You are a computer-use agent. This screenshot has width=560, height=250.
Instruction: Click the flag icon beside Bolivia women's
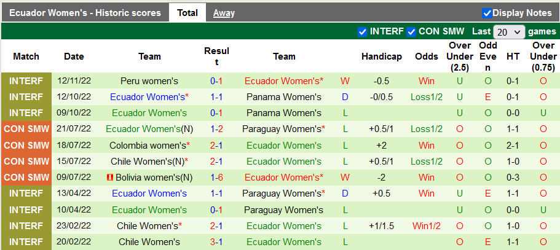click(109, 178)
